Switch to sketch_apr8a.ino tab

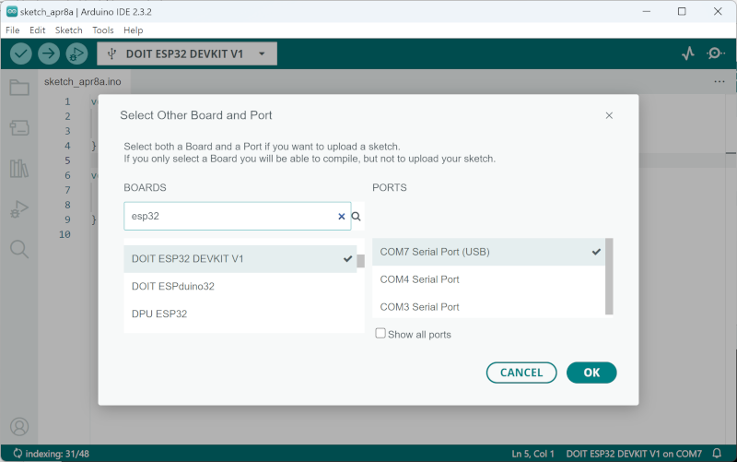tap(83, 81)
